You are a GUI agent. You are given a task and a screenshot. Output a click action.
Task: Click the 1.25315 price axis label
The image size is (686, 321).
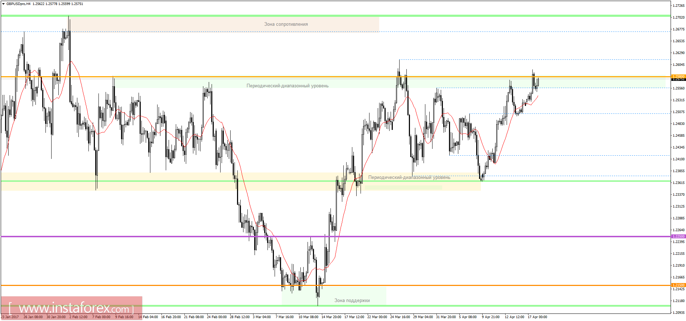678,100
